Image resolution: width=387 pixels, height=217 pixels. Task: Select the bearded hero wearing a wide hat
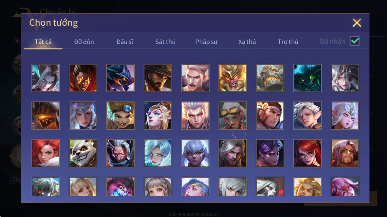158,78
